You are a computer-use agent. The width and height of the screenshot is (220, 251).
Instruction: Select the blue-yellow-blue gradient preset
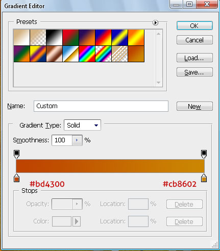119,37
